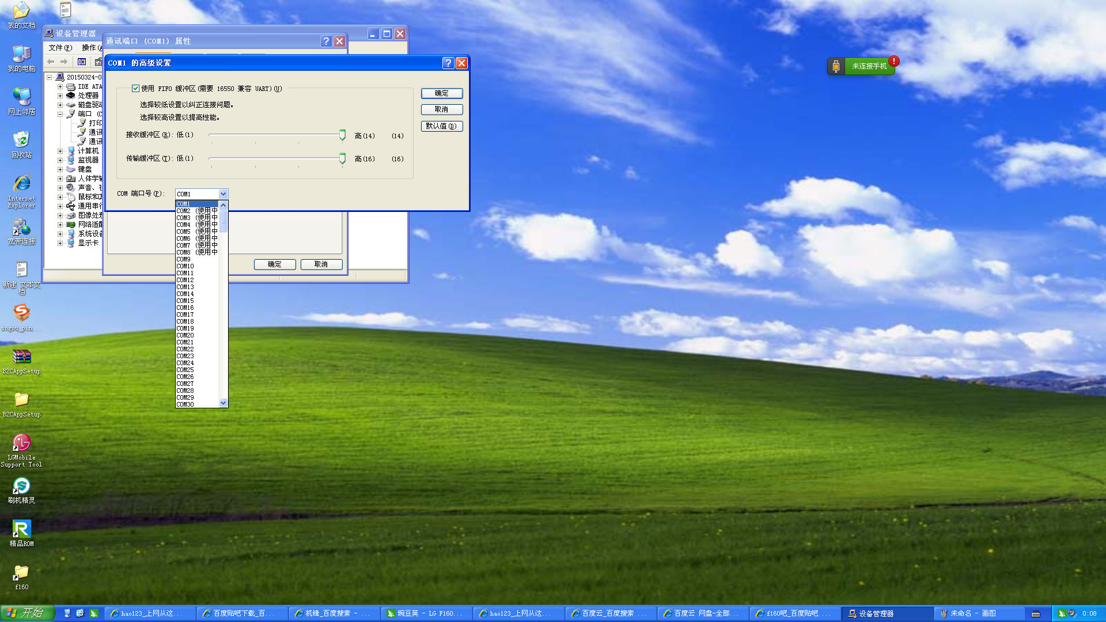Open the 宽带连接 desktop shortcut
The height and width of the screenshot is (622, 1106).
tap(21, 231)
